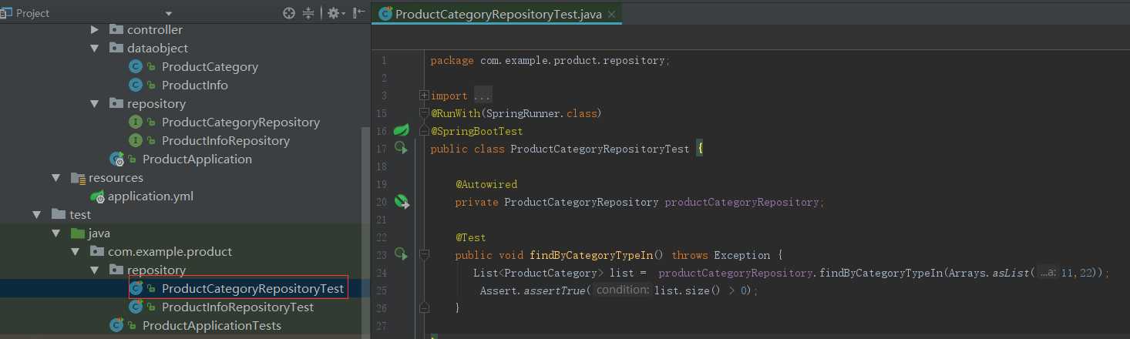Select the com.example.product package label

pos(170,251)
